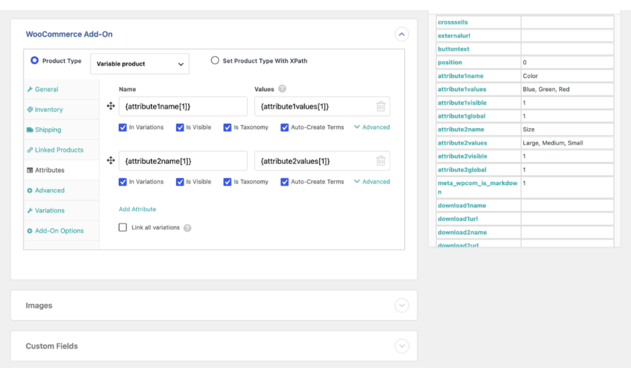Open the help tooltip next to Values

(x=282, y=89)
